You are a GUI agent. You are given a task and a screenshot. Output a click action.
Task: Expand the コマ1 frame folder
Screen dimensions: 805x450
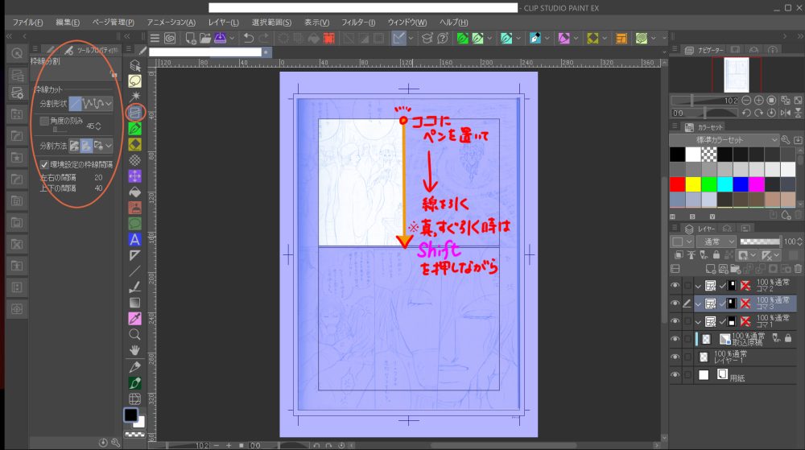coord(698,322)
